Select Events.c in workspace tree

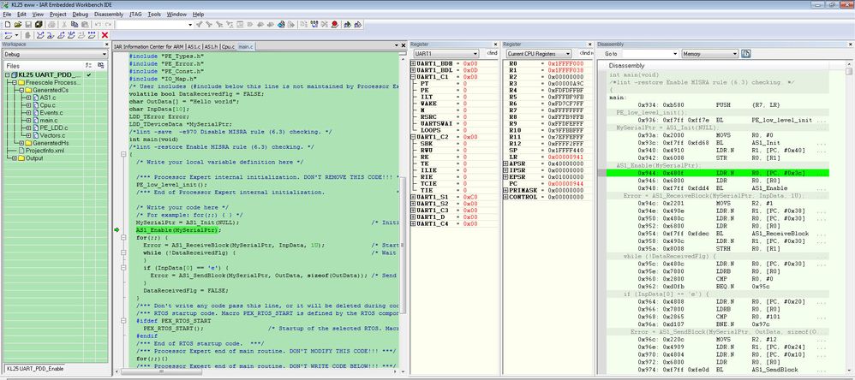[51, 113]
